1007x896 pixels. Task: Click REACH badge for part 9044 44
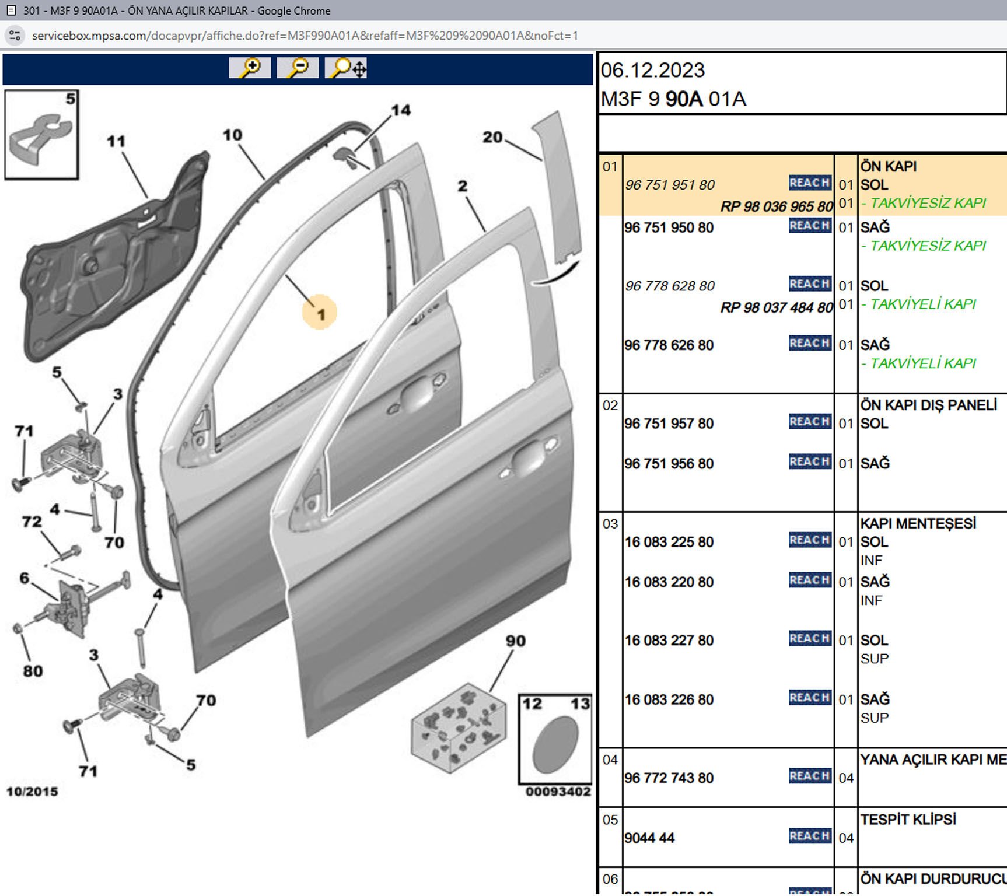(809, 836)
